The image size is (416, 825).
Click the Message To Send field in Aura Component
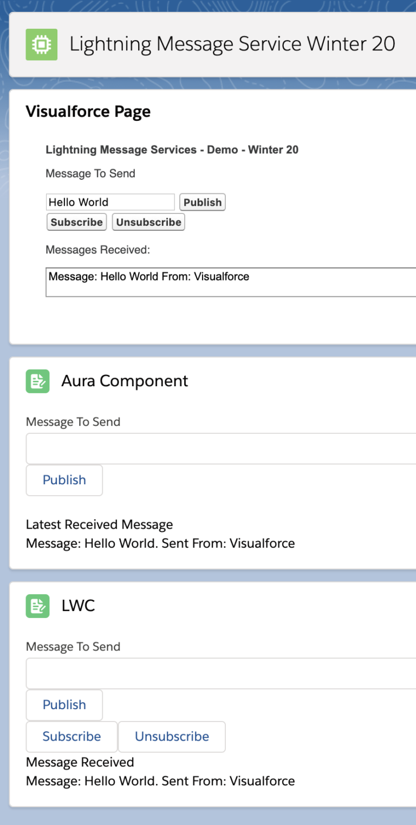pos(217,449)
